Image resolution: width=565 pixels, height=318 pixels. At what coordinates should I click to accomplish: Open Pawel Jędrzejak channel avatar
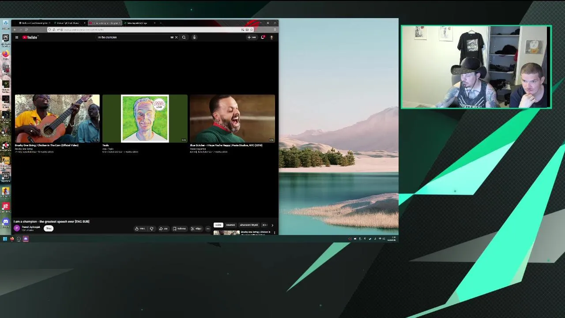pos(17,228)
